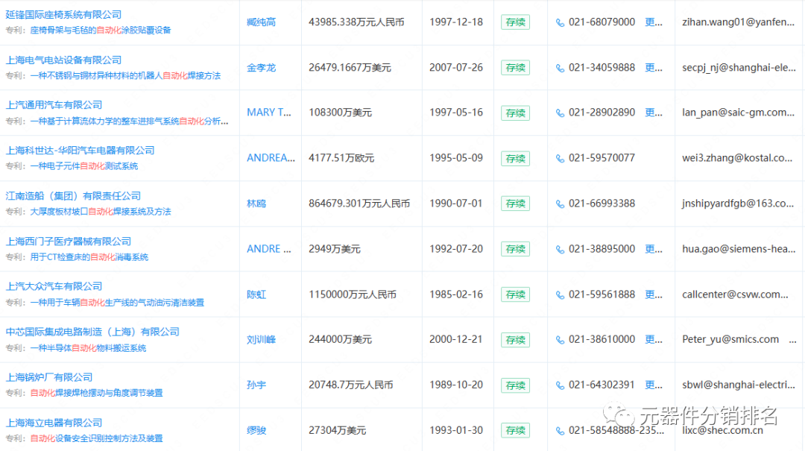Open legal representative 金孝龙
The image size is (805, 451).
[262, 68]
